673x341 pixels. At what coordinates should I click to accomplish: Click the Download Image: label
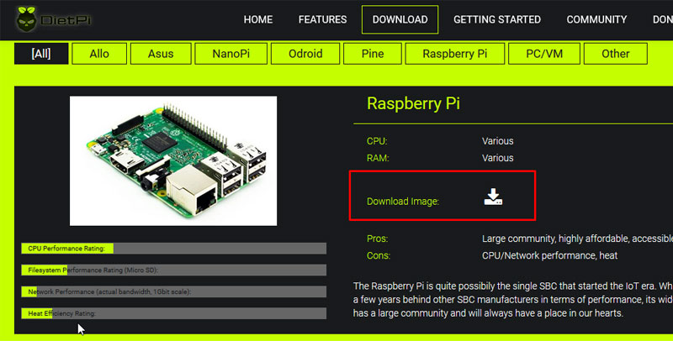click(x=403, y=202)
